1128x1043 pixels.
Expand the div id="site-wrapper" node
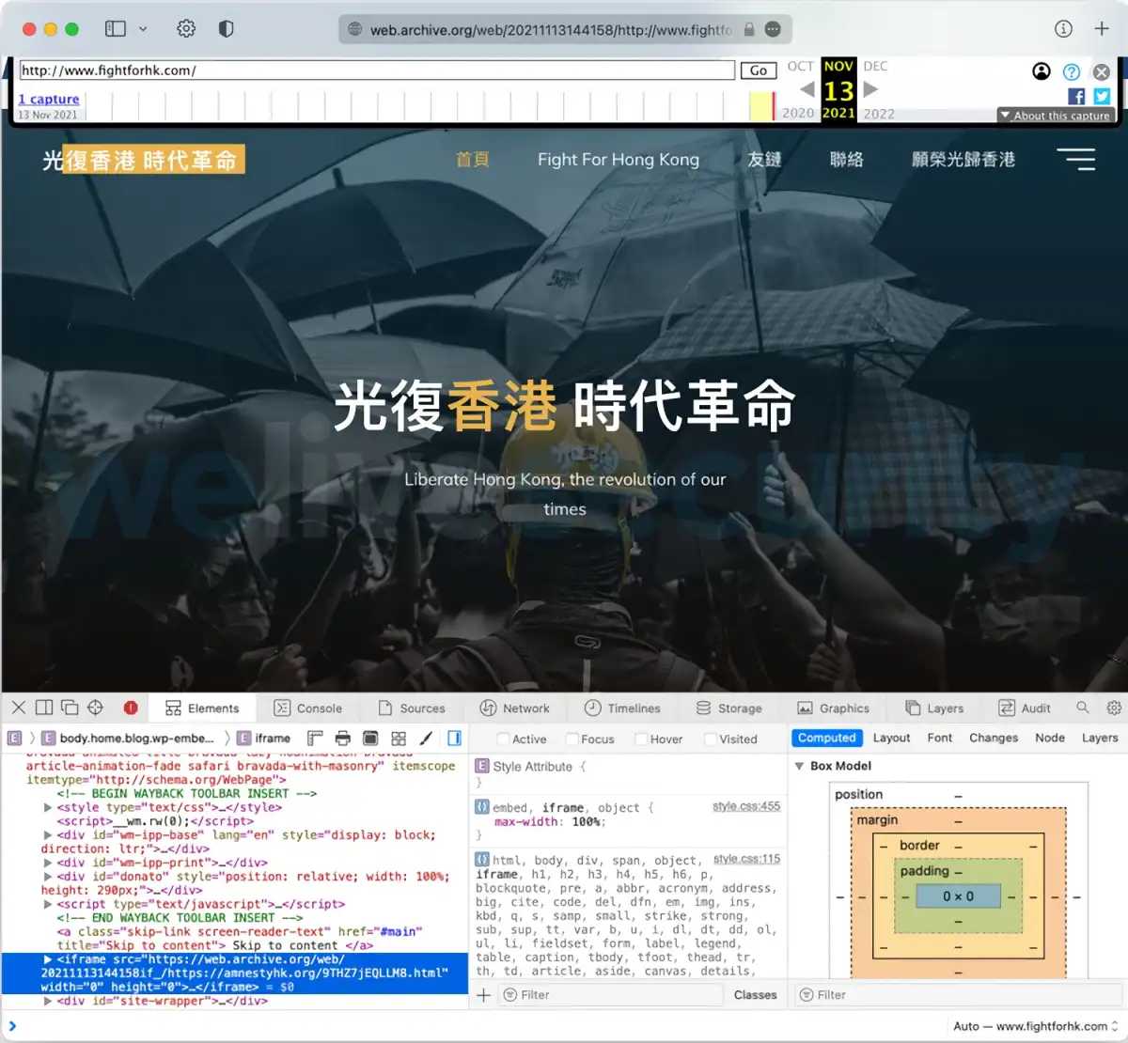point(48,1001)
